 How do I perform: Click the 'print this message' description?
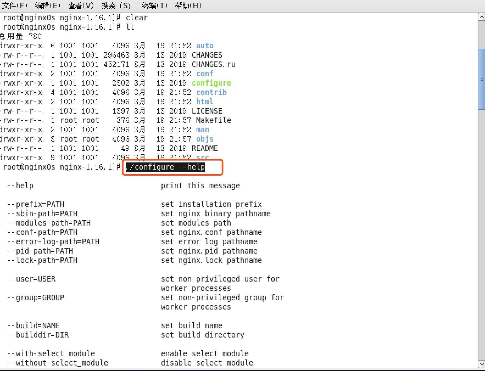(200, 186)
